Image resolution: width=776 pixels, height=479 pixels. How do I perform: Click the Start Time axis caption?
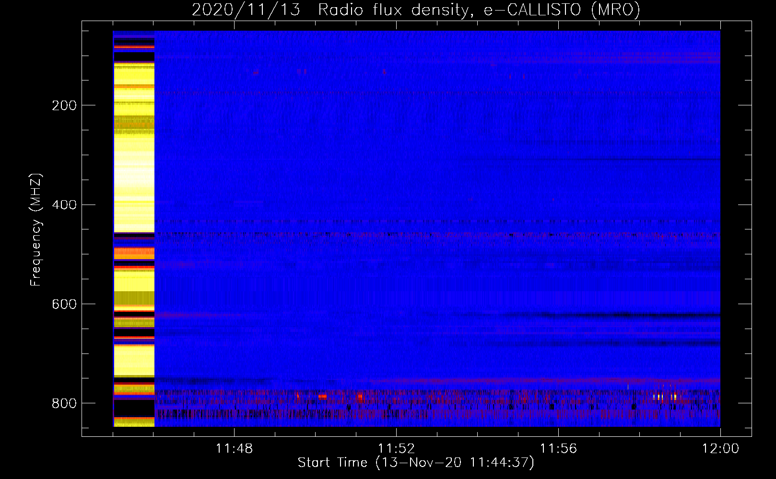[x=416, y=463]
